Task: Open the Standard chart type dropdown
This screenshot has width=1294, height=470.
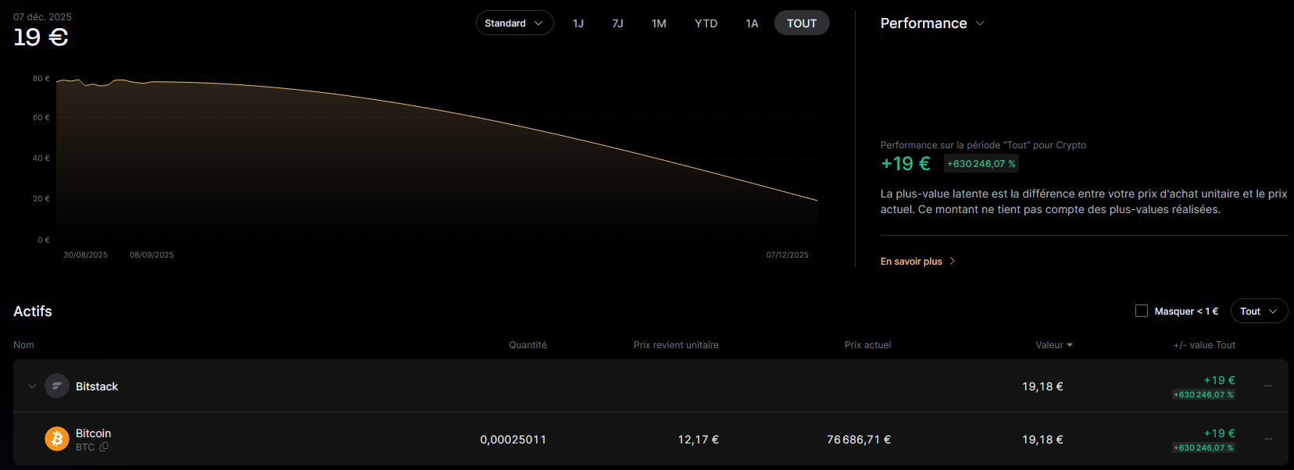Action: pyautogui.click(x=514, y=23)
